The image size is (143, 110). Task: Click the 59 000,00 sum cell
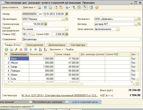point(67,71)
